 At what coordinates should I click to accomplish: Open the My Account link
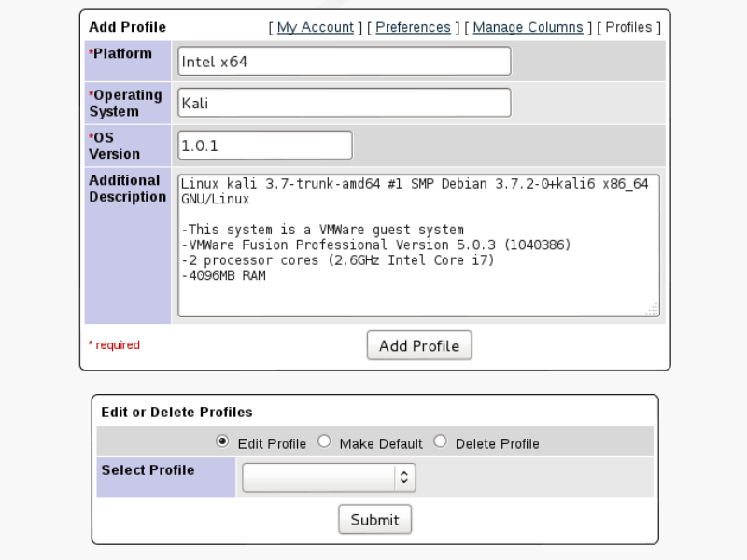315,28
